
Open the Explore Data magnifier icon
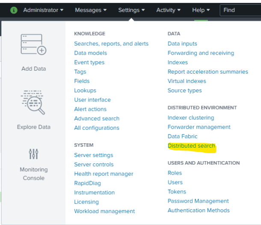33,103
